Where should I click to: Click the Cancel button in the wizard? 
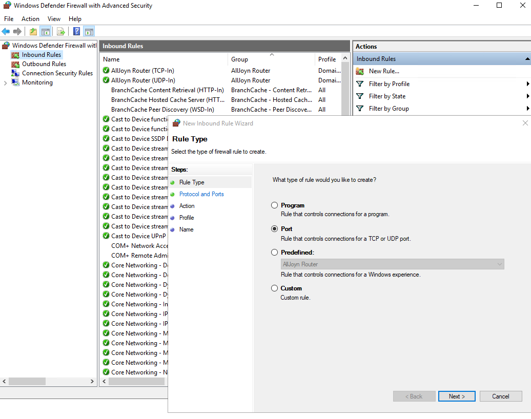coord(501,396)
